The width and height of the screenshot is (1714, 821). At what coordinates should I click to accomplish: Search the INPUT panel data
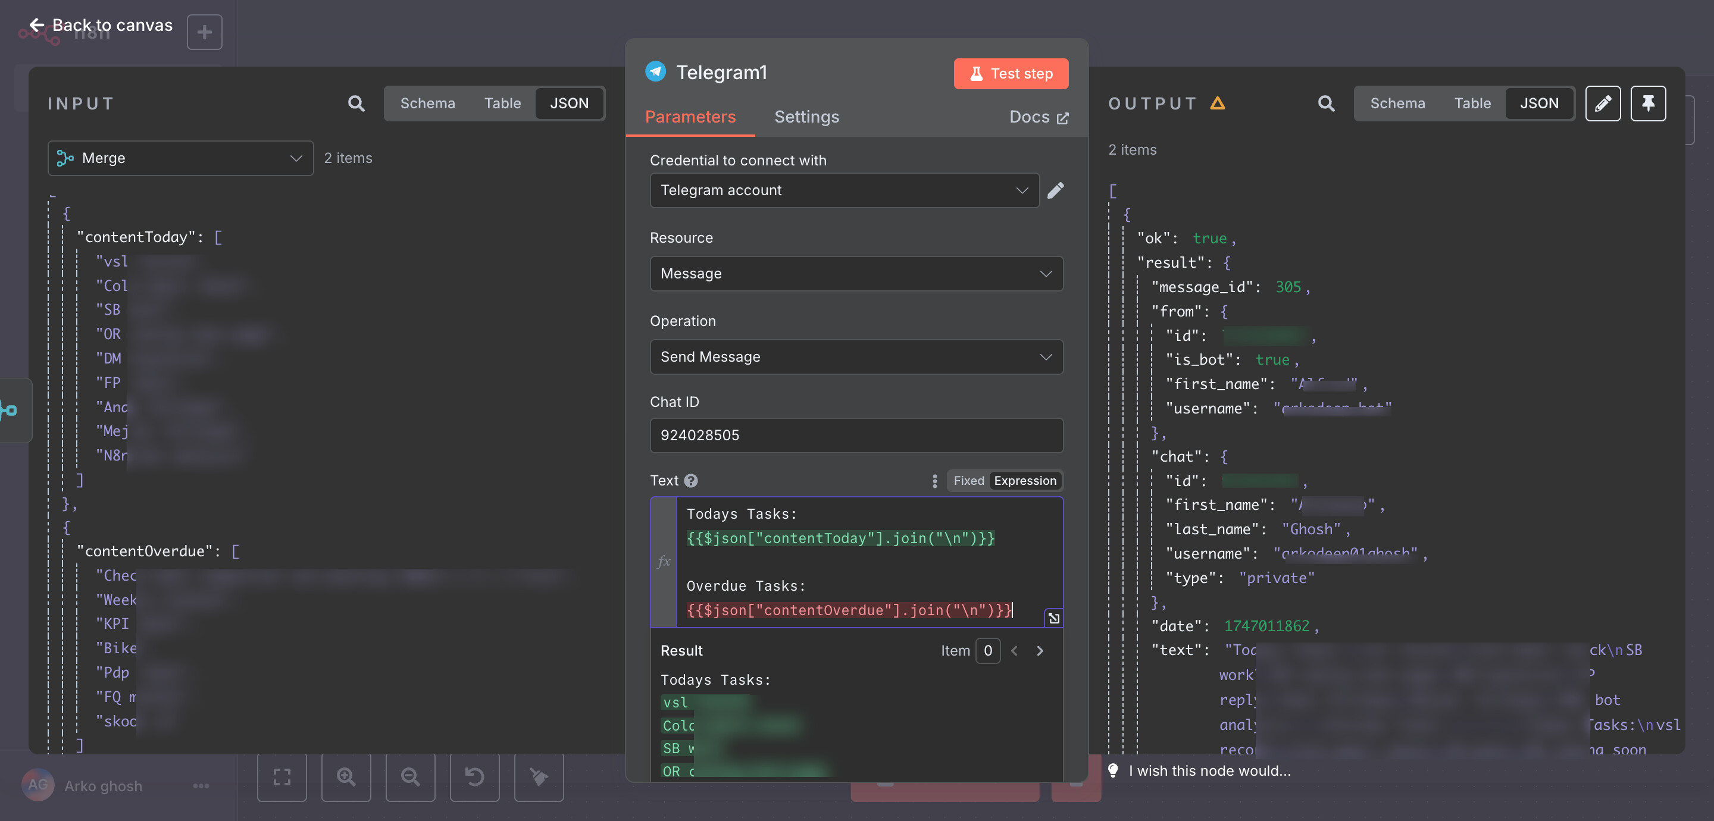pos(356,103)
